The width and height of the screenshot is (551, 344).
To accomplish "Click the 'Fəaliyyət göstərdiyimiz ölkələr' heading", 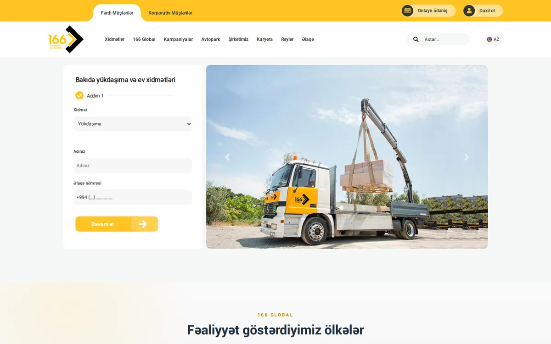I will pos(275,330).
